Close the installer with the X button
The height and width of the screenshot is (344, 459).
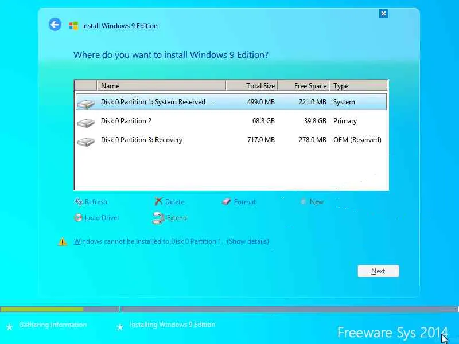pyautogui.click(x=383, y=13)
